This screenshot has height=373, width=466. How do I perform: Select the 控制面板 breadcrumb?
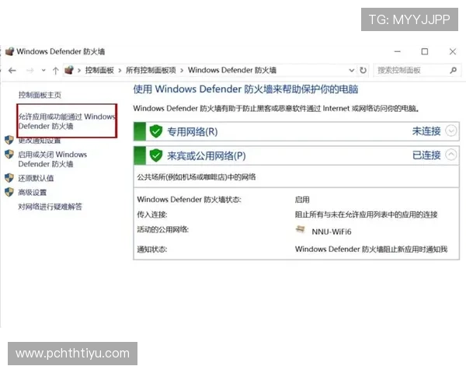99,70
